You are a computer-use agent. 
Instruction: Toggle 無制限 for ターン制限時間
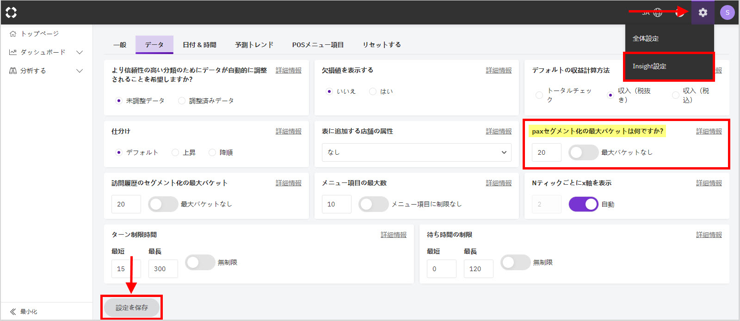(200, 262)
